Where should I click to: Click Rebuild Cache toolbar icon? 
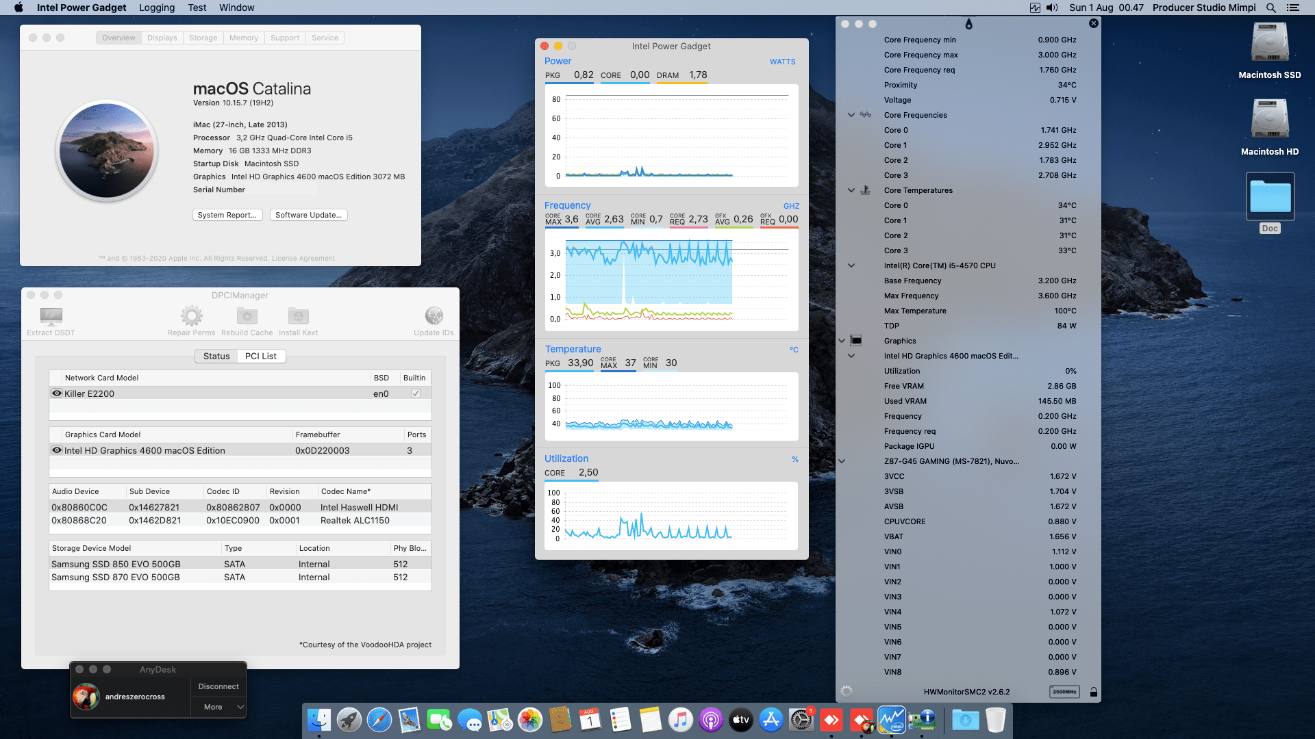247,316
